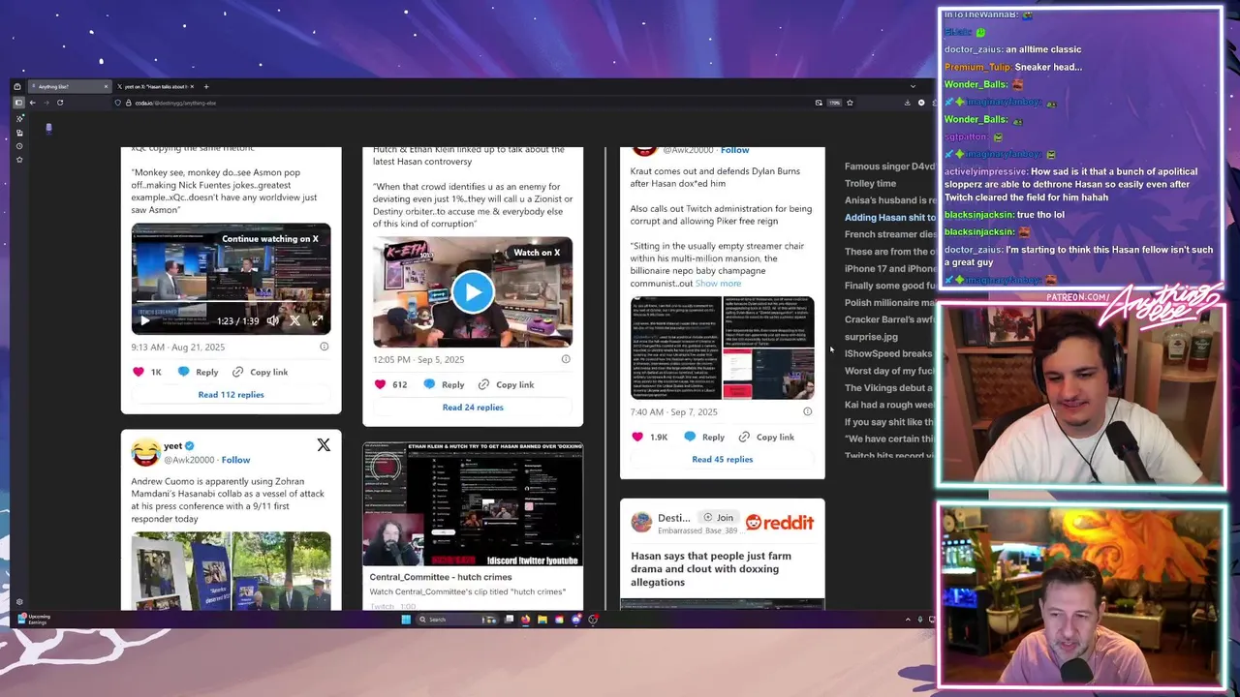Click Continue watching on X overlay

click(269, 239)
